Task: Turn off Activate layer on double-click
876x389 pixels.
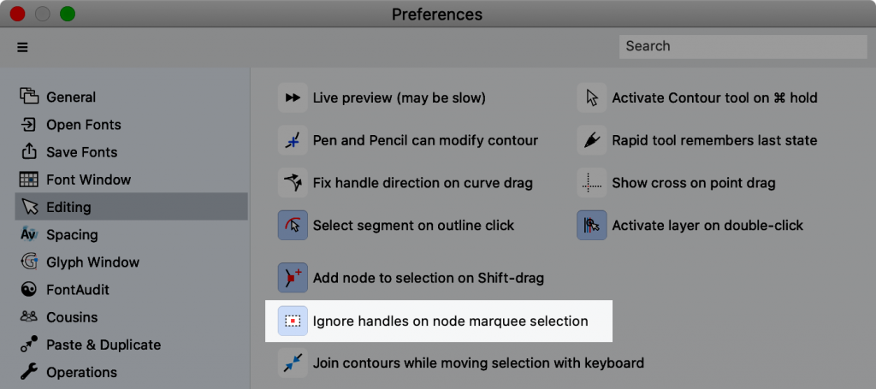Action: (x=592, y=225)
